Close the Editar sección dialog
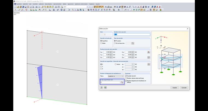Image resolution: width=208 pixels, height=111 pixels. 187,29
